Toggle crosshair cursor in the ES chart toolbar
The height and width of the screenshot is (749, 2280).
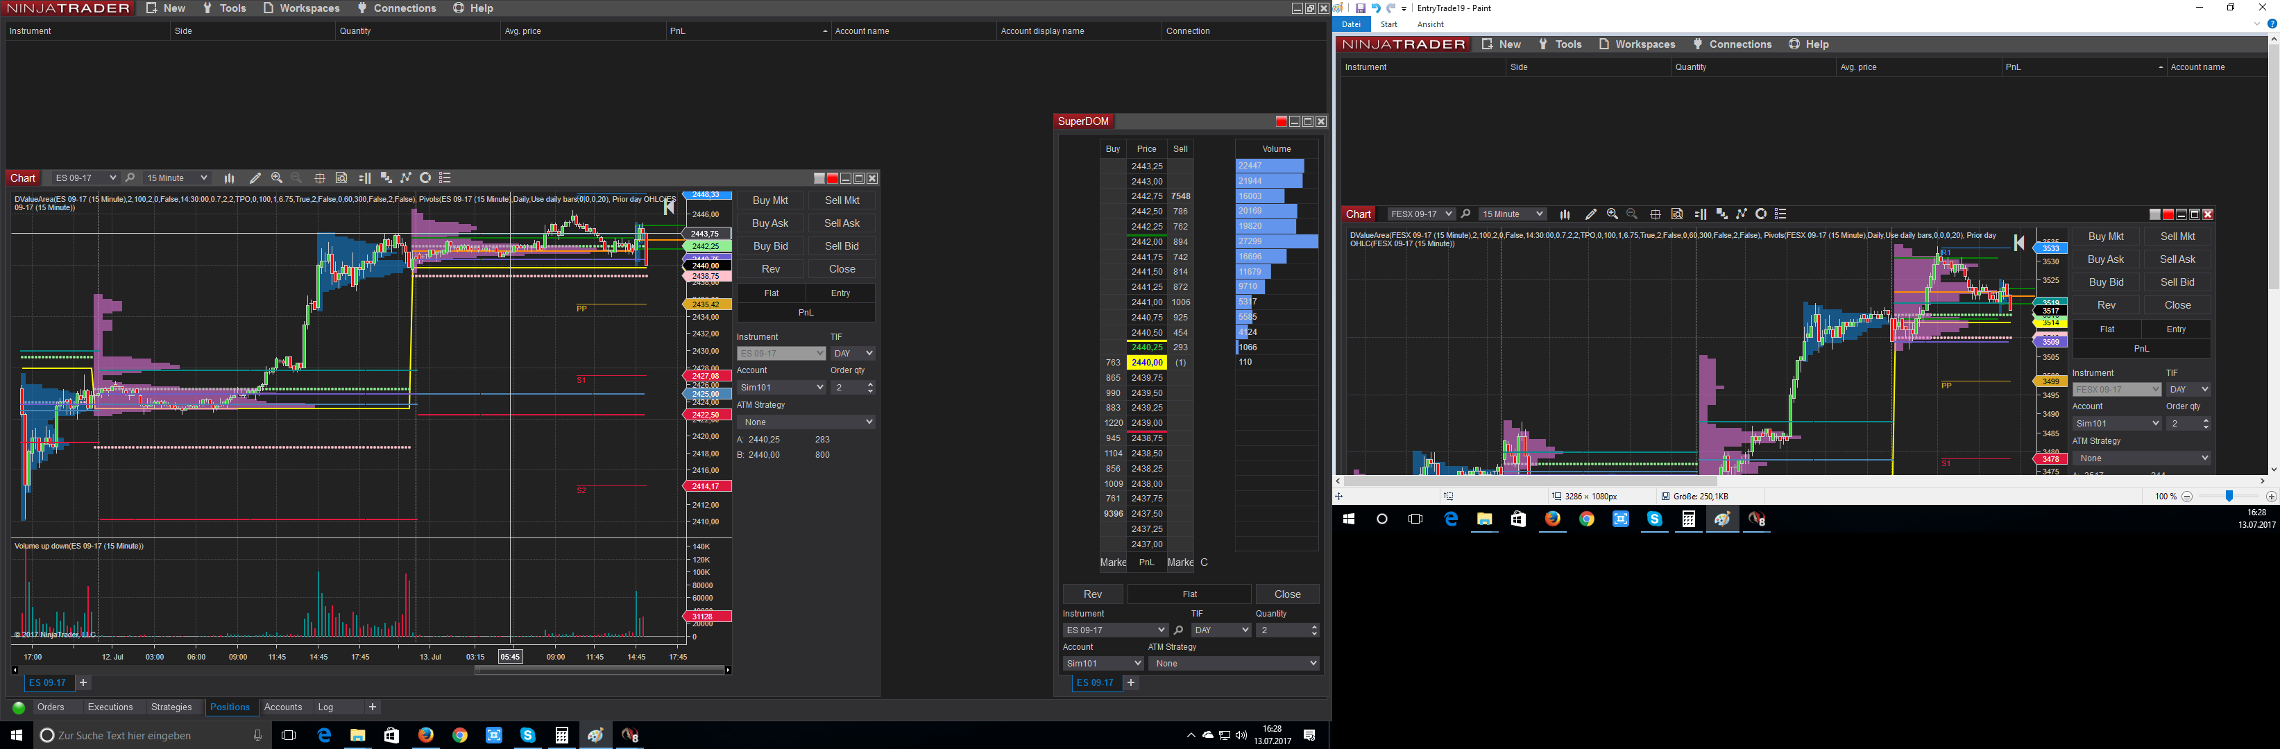point(321,178)
